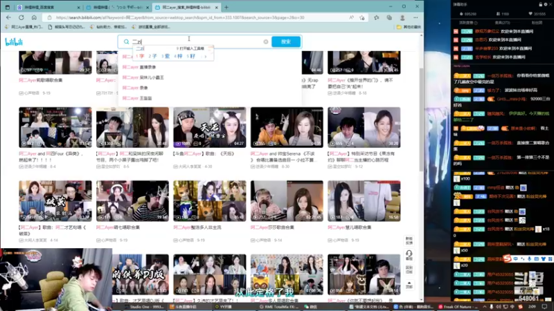
Task: Select the active 阿二ayer search results tab
Action: pyautogui.click(x=186, y=7)
